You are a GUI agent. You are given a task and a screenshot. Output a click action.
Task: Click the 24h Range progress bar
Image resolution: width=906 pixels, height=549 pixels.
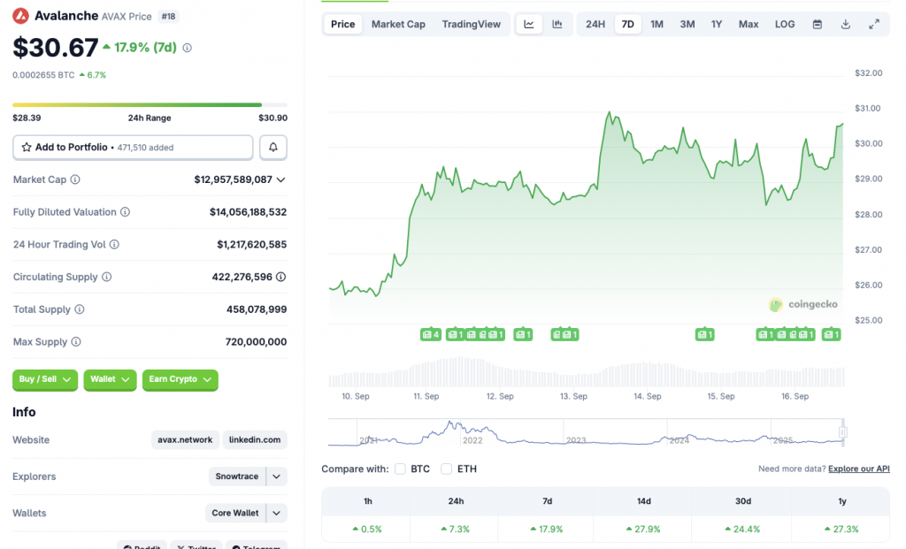[150, 105]
